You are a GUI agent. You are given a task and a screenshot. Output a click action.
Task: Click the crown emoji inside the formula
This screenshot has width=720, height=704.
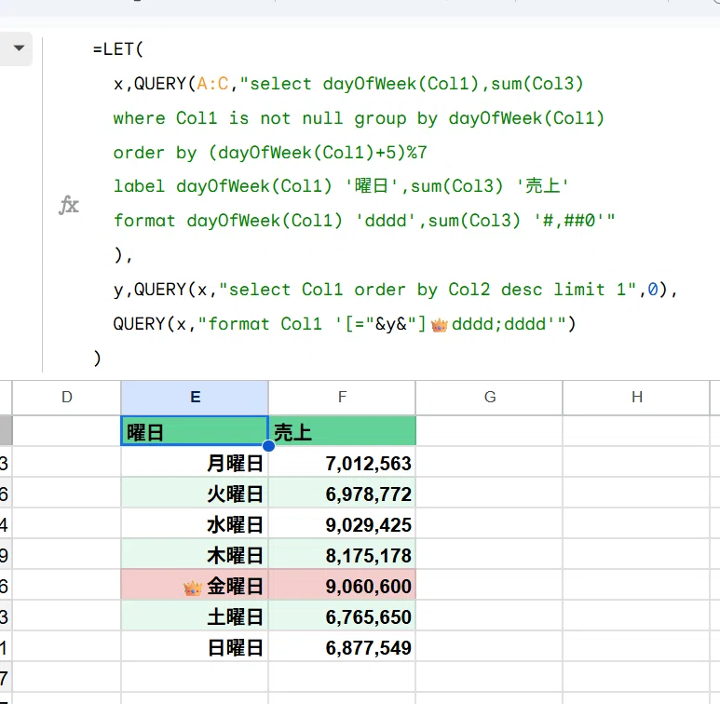439,325
